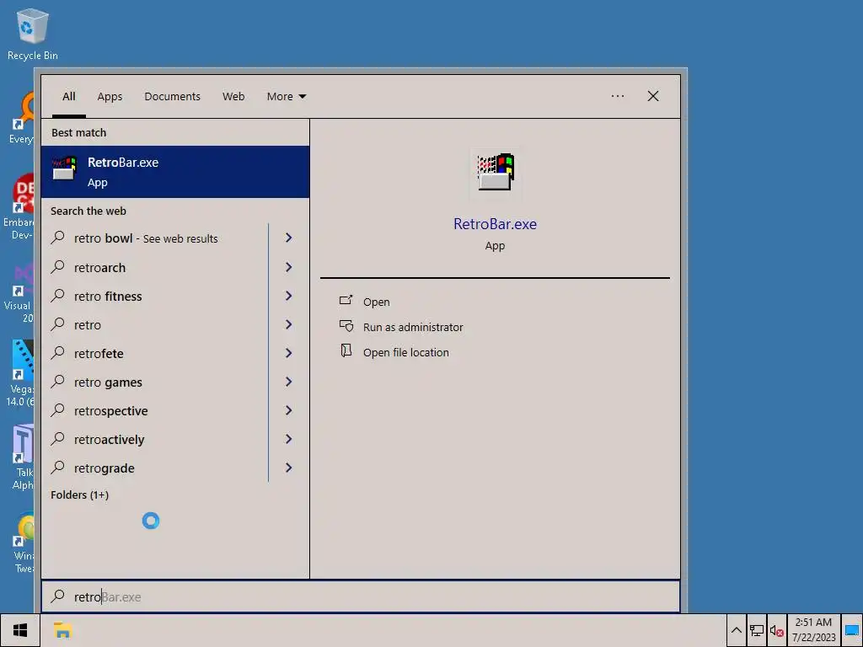Click the Folders (1+) heading
Image resolution: width=863 pixels, height=647 pixels.
point(79,495)
